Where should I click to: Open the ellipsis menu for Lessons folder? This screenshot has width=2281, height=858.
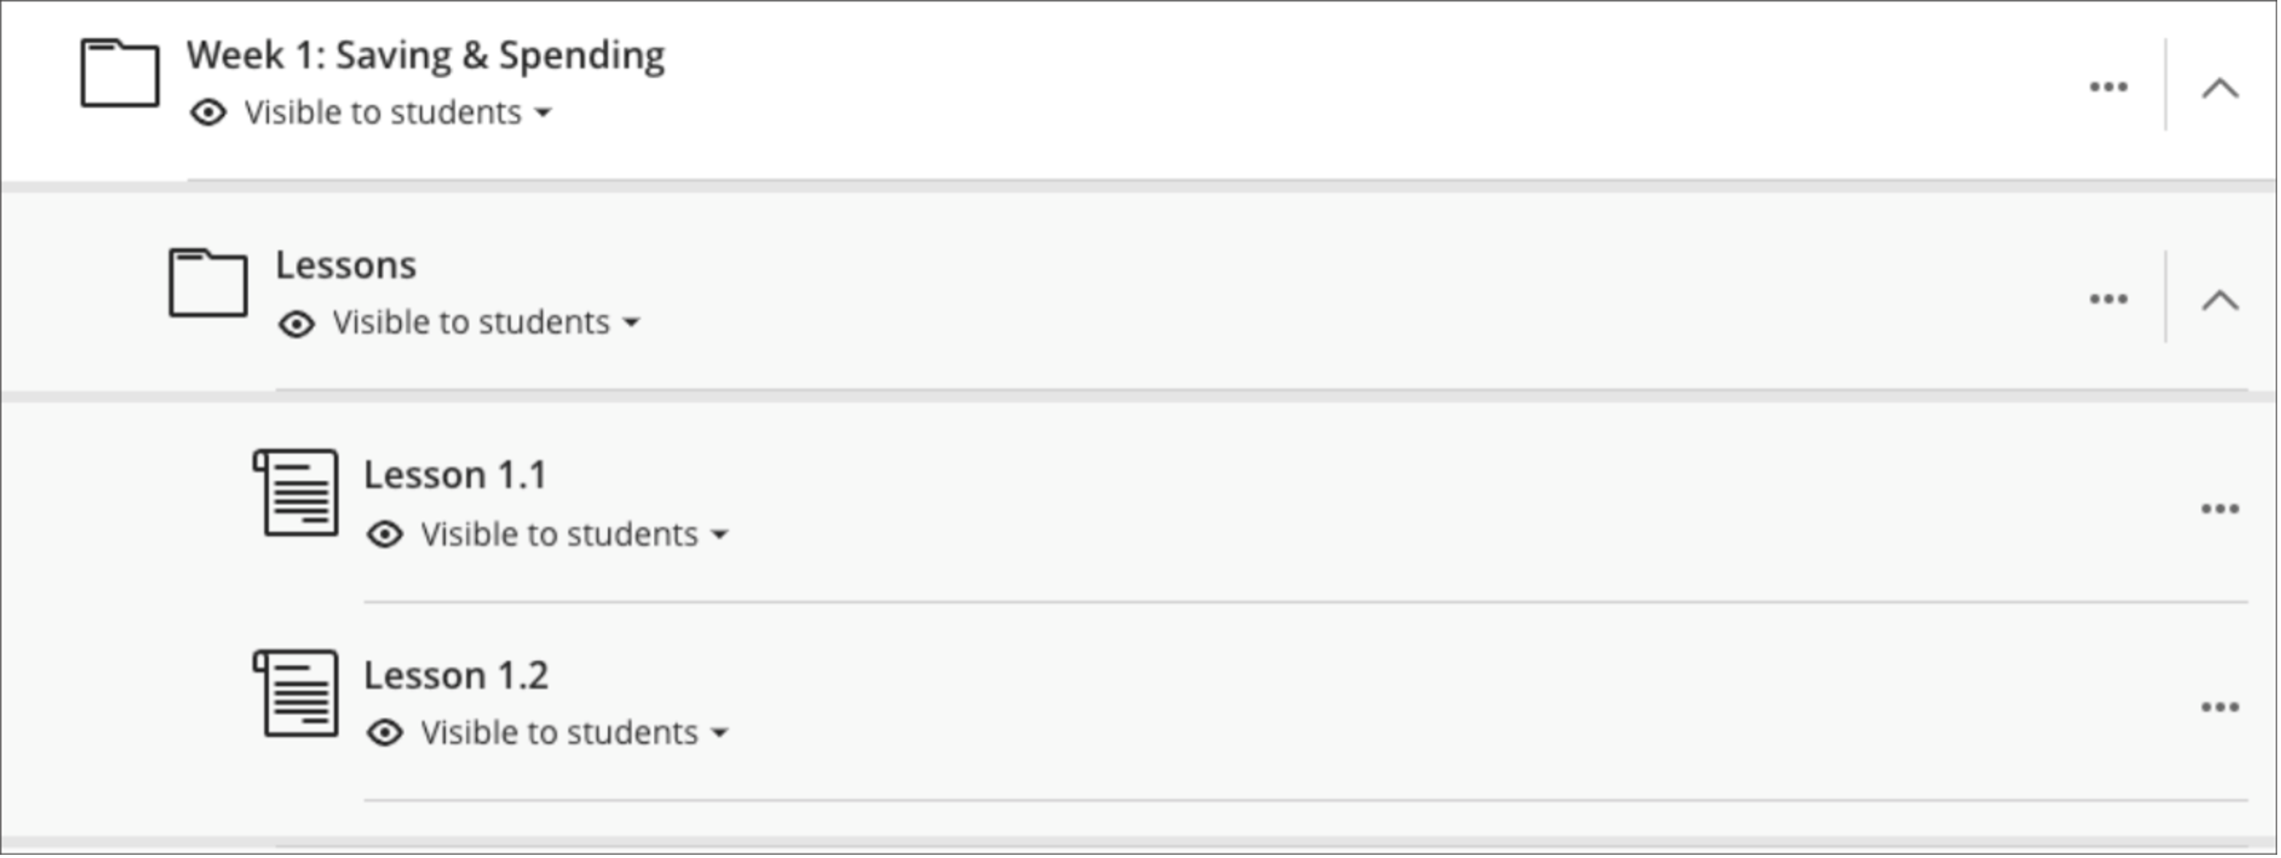(x=2108, y=298)
